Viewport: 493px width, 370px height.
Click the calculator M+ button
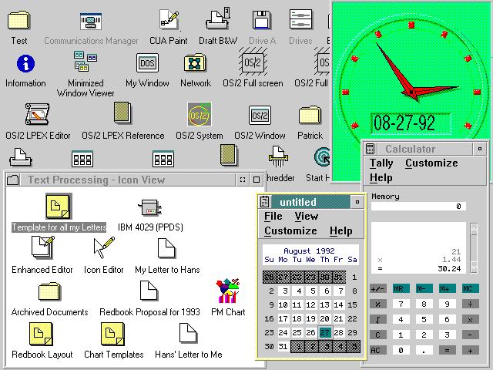pos(447,288)
